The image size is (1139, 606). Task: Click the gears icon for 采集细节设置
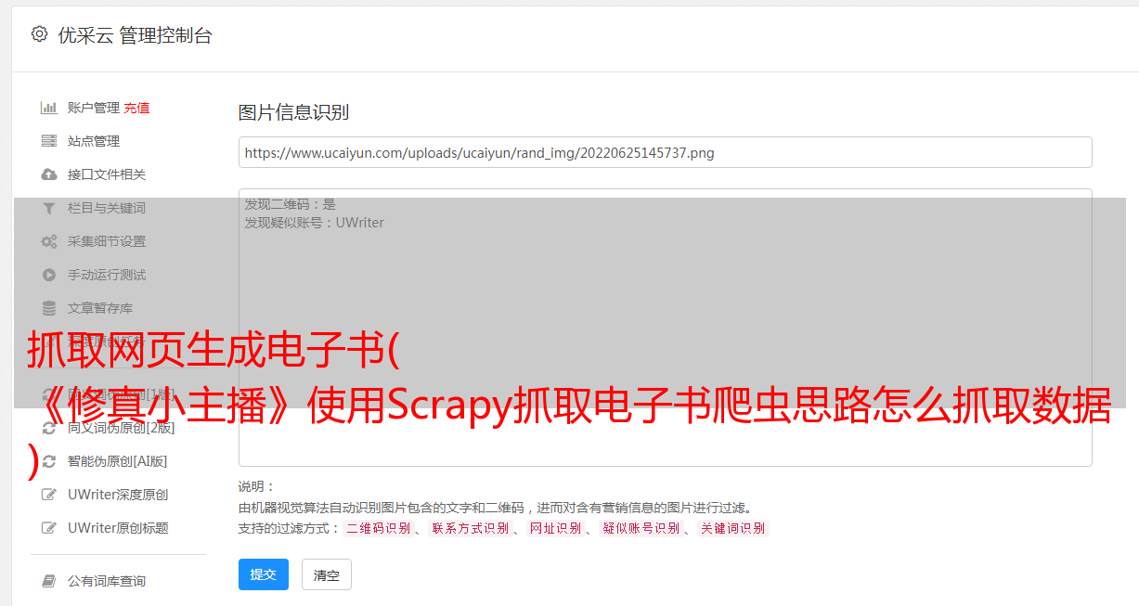(49, 241)
